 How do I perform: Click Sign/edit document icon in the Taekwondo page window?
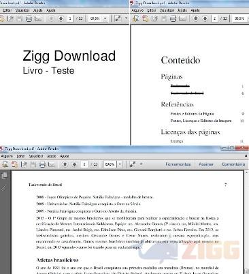pyautogui.click(x=24, y=164)
